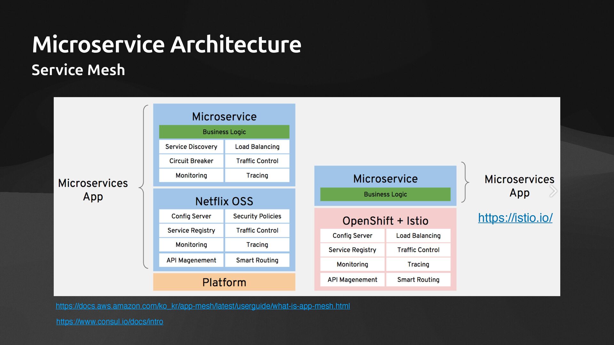Viewport: 614px width, 345px height.
Task: Select the orange Platform box
Action: pos(224,282)
